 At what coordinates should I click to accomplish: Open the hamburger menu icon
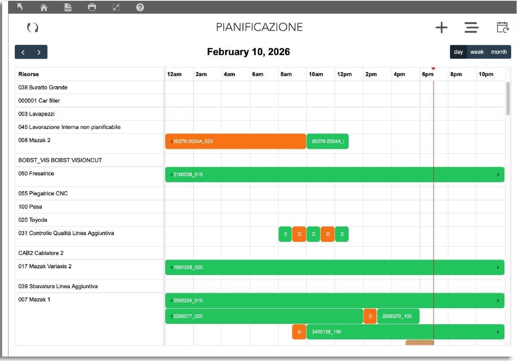[472, 28]
